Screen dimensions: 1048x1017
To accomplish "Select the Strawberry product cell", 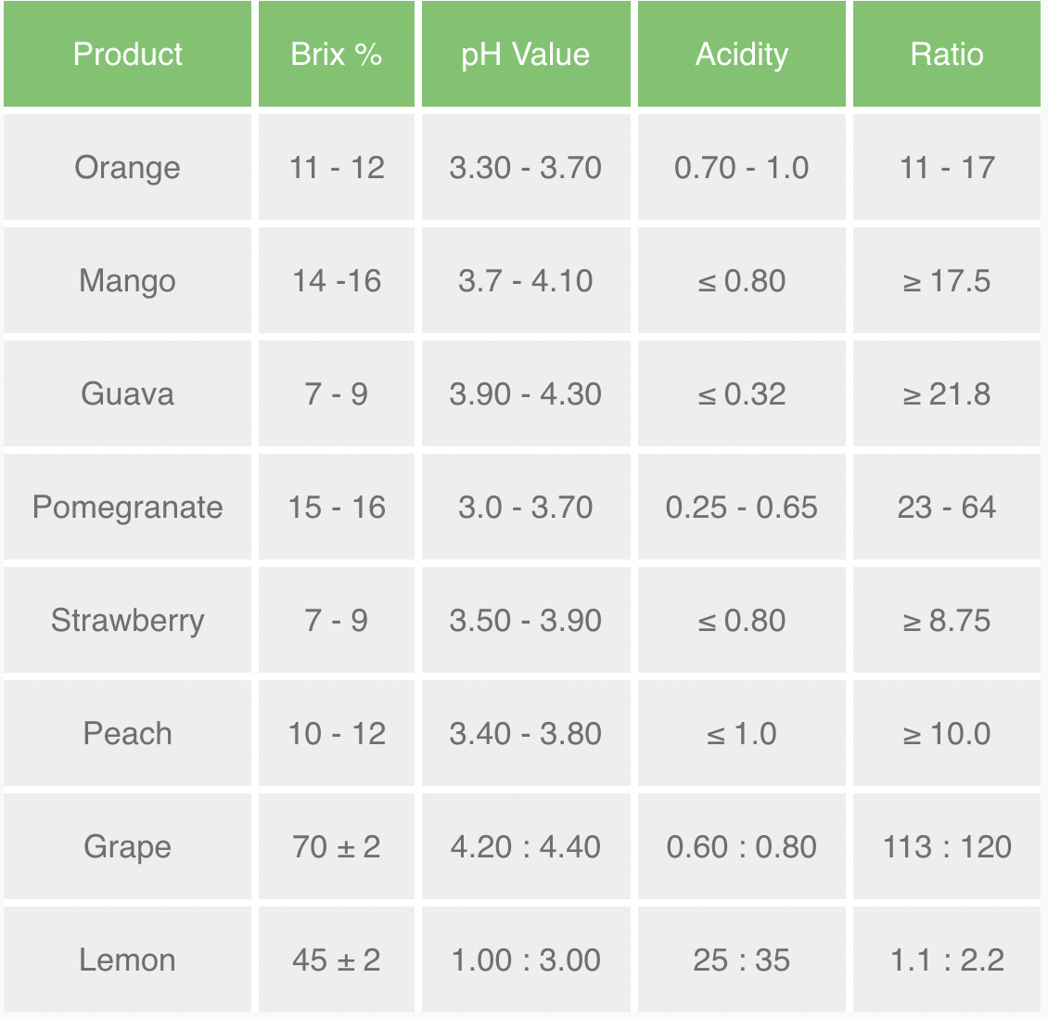I will pyautogui.click(x=128, y=621).
